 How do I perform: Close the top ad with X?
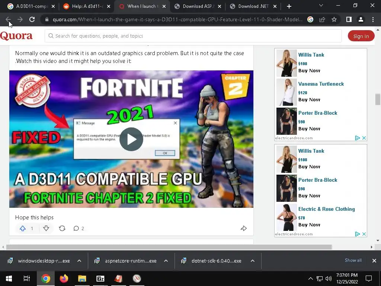[364, 138]
